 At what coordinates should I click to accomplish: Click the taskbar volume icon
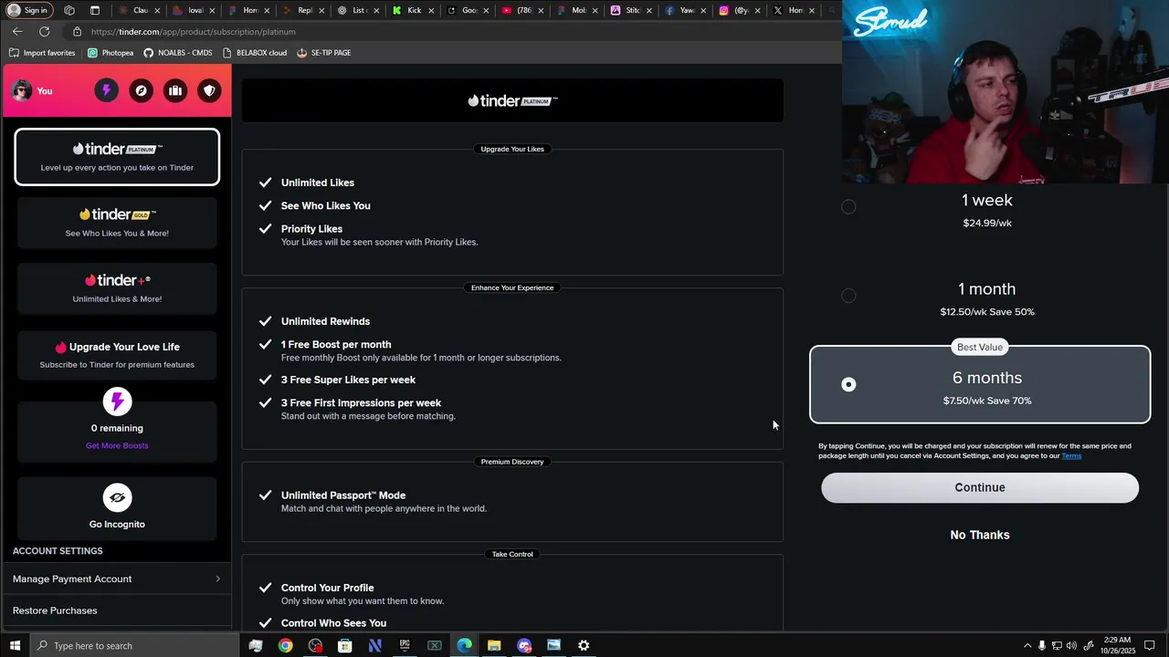pyautogui.click(x=1071, y=645)
